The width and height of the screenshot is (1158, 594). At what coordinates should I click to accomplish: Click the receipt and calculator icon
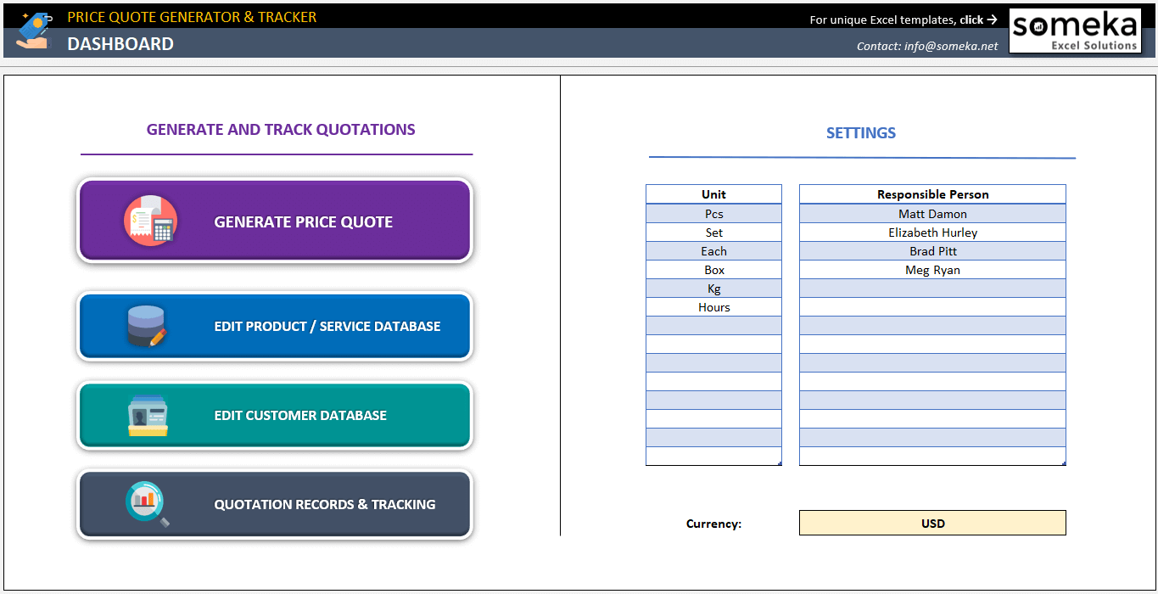click(x=148, y=221)
